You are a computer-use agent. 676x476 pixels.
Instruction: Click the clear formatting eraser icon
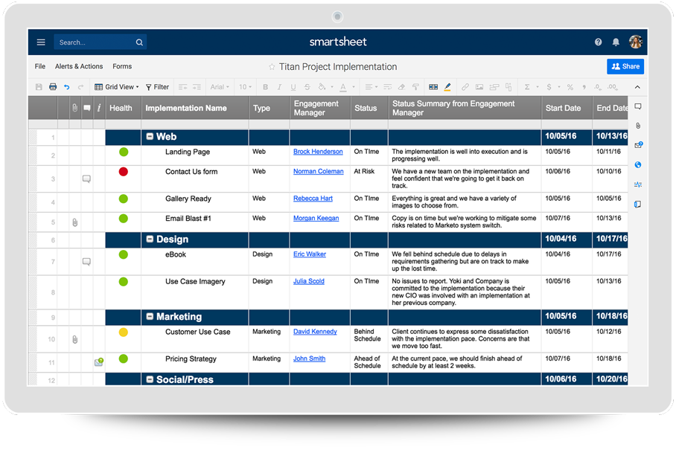pos(401,87)
